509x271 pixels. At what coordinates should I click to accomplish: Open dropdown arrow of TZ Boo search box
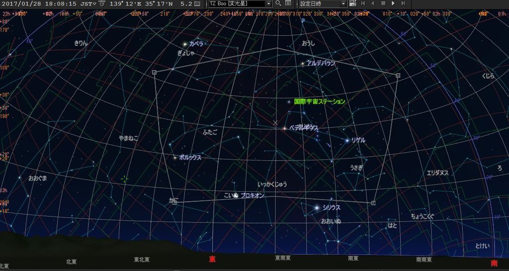point(268,4)
